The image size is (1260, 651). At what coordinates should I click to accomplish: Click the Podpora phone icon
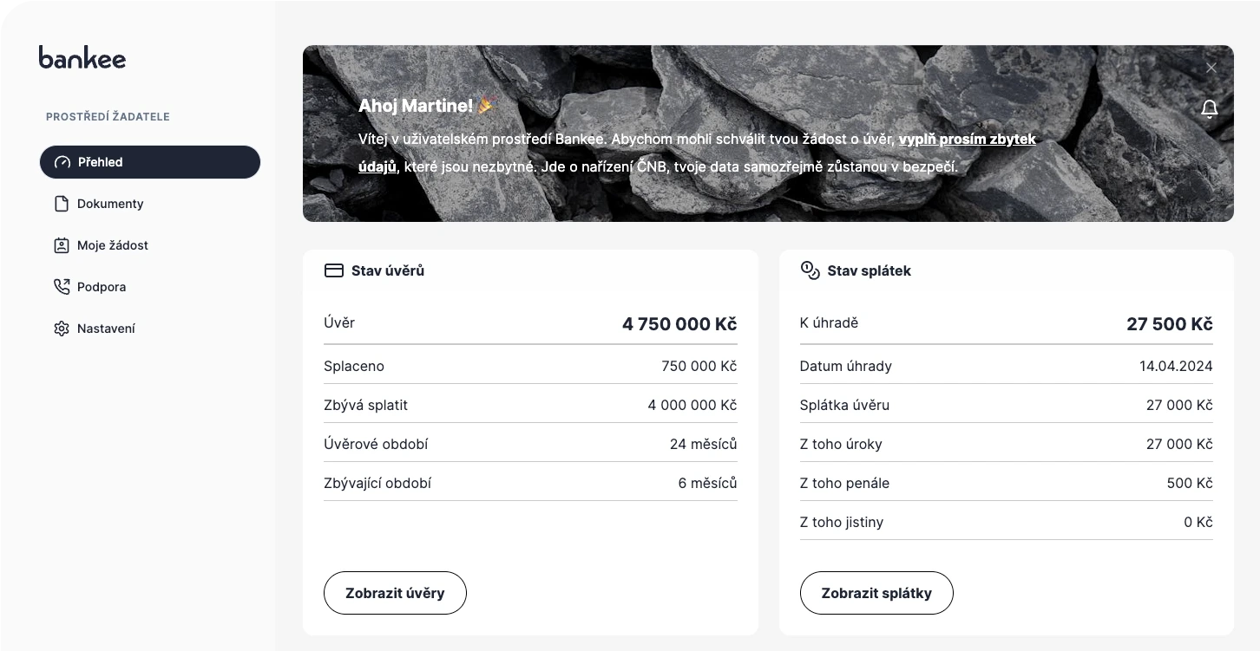pyautogui.click(x=62, y=287)
